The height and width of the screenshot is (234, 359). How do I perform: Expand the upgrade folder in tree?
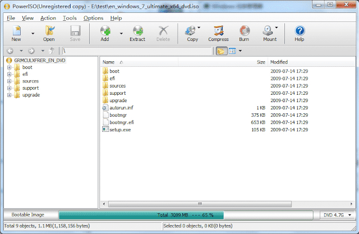[9, 95]
